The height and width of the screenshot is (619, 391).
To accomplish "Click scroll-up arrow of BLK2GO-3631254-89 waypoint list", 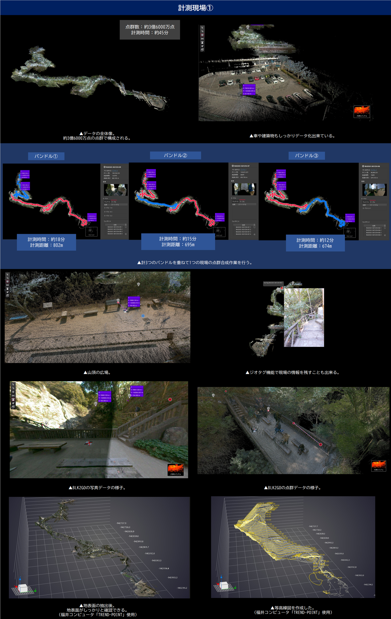I will click(x=126, y=224).
